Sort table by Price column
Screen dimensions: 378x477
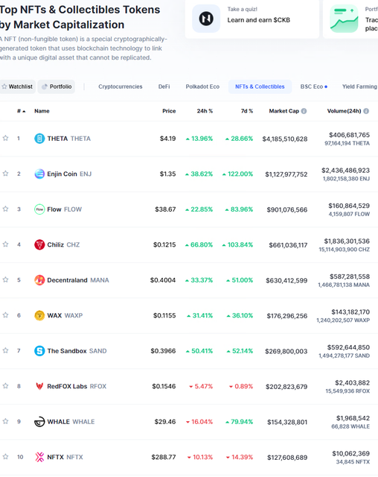[169, 111]
